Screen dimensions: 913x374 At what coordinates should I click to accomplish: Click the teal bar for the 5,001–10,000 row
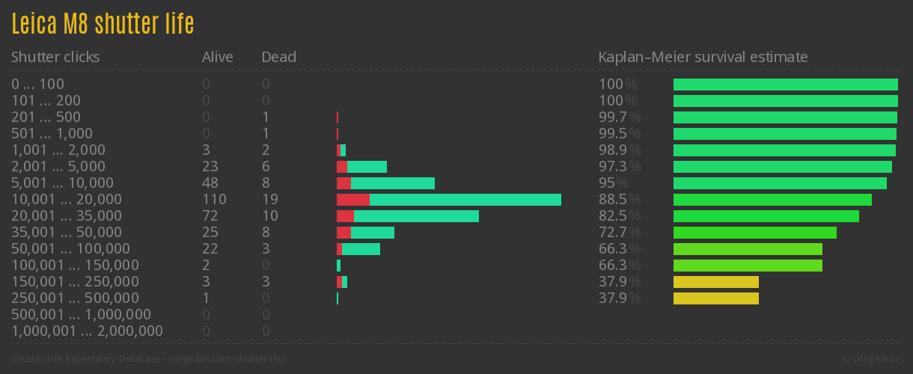(392, 183)
